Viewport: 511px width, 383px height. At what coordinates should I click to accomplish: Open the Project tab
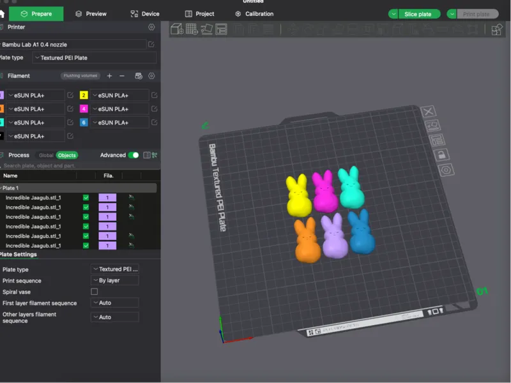tap(200, 13)
